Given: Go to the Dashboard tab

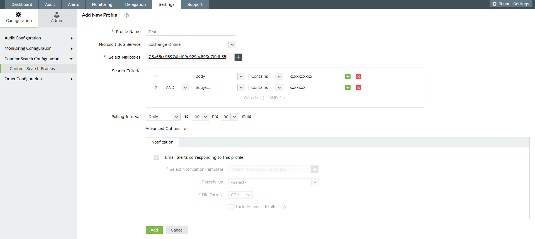Looking at the screenshot, I should click(x=22, y=4).
